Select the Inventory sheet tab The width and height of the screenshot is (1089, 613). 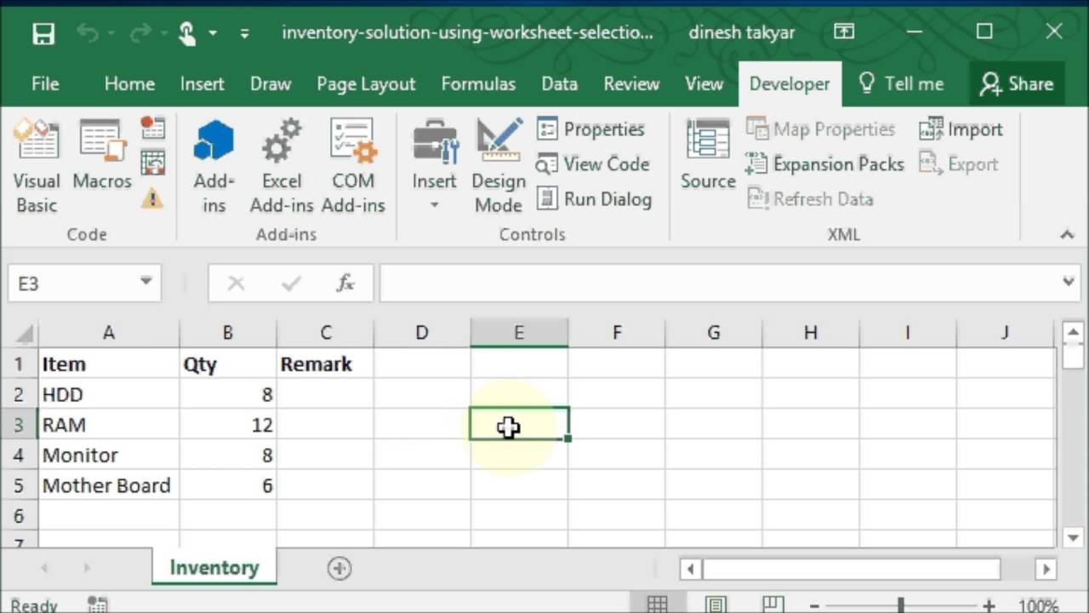(214, 568)
